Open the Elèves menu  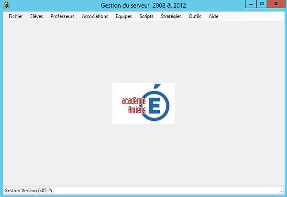click(x=36, y=16)
